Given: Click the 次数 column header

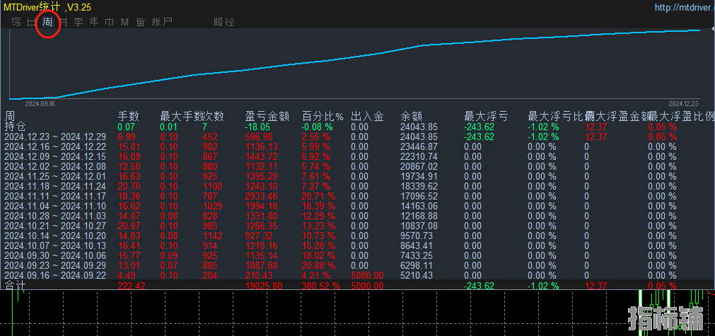Looking at the screenshot, I should pos(214,116).
